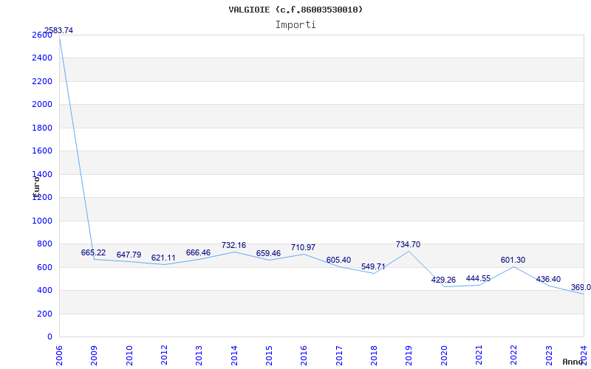Screen dimensions: 591x369
Task: Click the 400 y-axis tick label
Action: point(44,290)
